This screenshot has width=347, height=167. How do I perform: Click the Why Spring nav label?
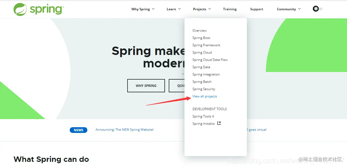(x=141, y=9)
